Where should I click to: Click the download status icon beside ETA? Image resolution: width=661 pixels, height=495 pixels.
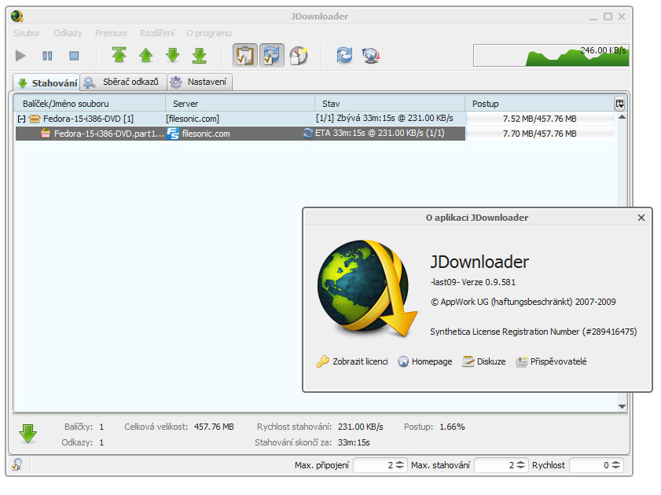(x=308, y=133)
